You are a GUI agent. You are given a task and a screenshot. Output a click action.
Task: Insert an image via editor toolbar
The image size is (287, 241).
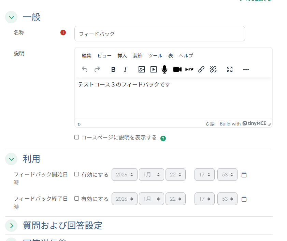142,69
